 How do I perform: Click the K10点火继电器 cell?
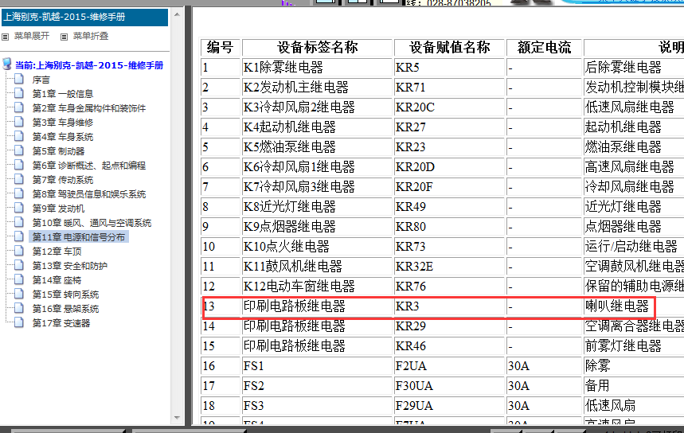point(317,247)
